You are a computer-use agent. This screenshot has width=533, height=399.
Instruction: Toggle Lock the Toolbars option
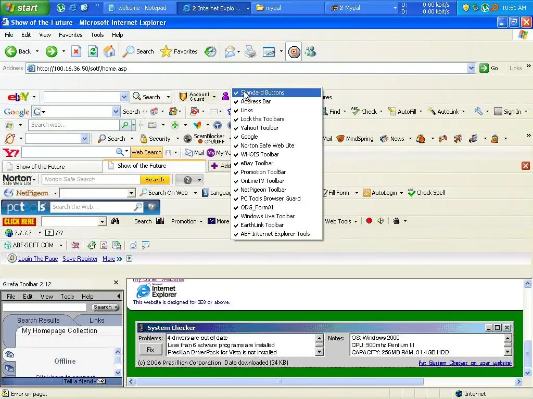[x=276, y=119]
